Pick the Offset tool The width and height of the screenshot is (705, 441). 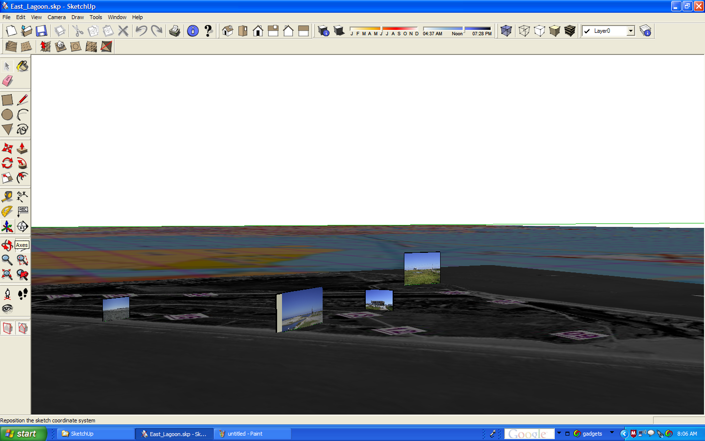point(23,177)
